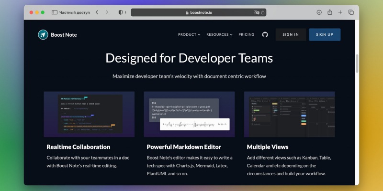Image resolution: width=383 pixels, height=191 pixels.
Task: Open the privacy shield report icon
Action: (x=121, y=12)
